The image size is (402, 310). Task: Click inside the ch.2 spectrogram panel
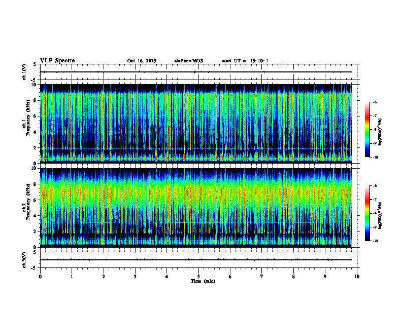tap(196, 208)
